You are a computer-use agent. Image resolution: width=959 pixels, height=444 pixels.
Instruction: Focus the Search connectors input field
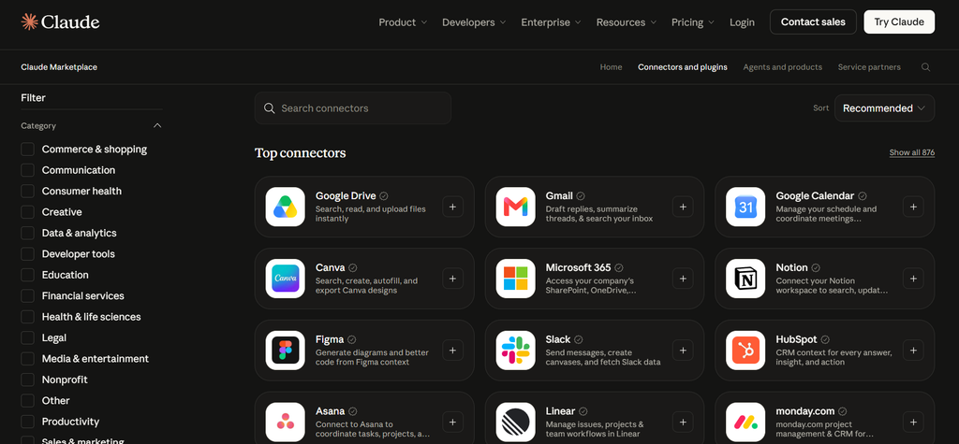click(353, 108)
